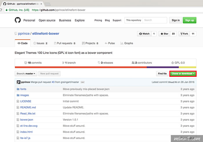The height and width of the screenshot is (142, 203).
Task: Switch to the Code tab
Action: point(23,43)
